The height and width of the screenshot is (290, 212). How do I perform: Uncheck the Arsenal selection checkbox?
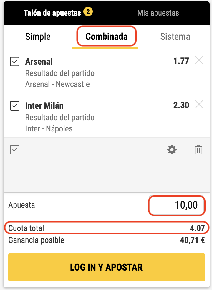pos(15,62)
